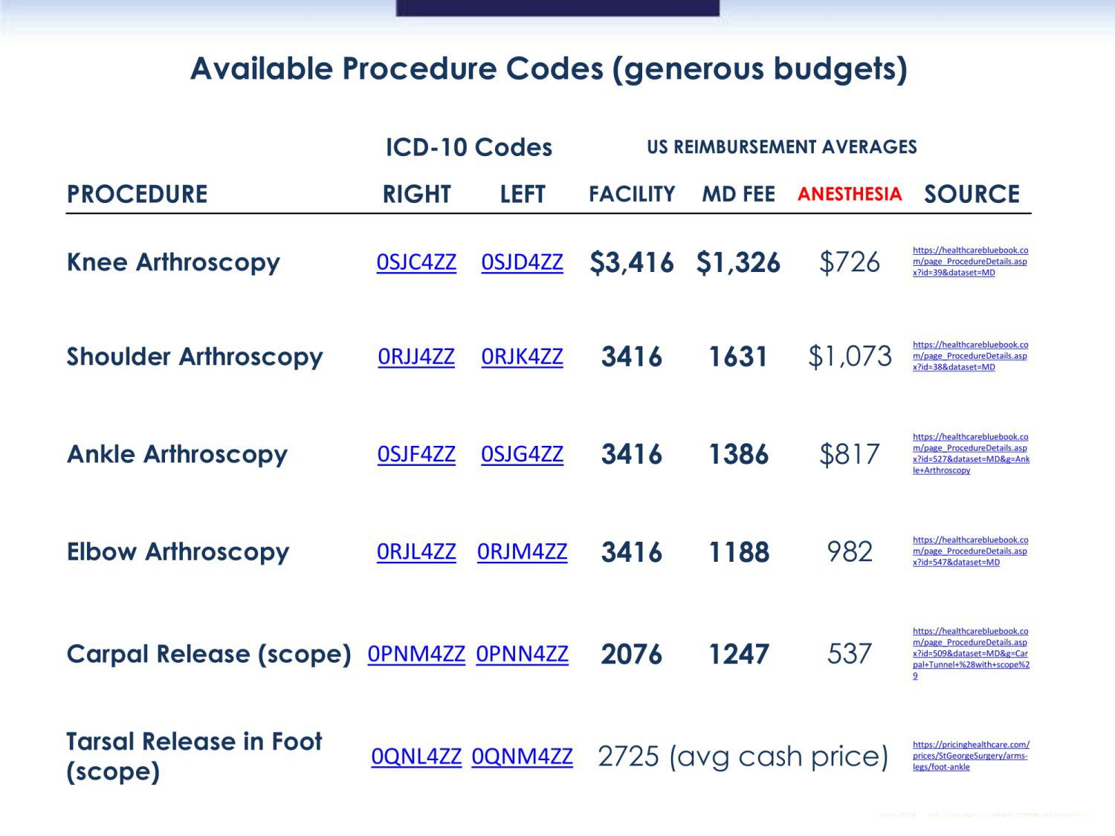
Task: Click the red ANESTHESIA column header
Action: (850, 194)
